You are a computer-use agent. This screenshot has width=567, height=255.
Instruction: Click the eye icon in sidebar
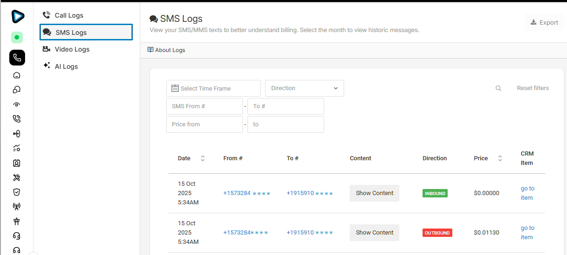click(17, 105)
